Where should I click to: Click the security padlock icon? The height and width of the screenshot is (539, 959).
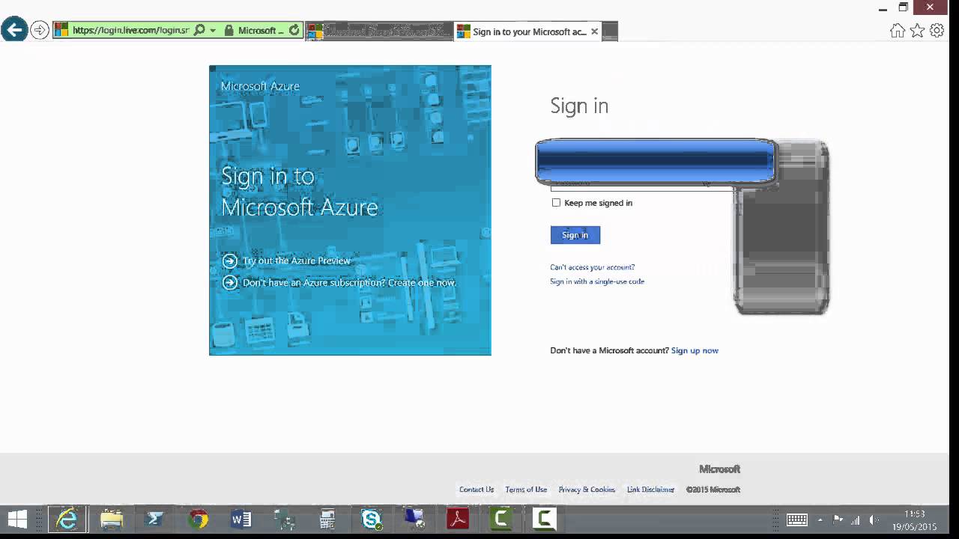click(228, 31)
